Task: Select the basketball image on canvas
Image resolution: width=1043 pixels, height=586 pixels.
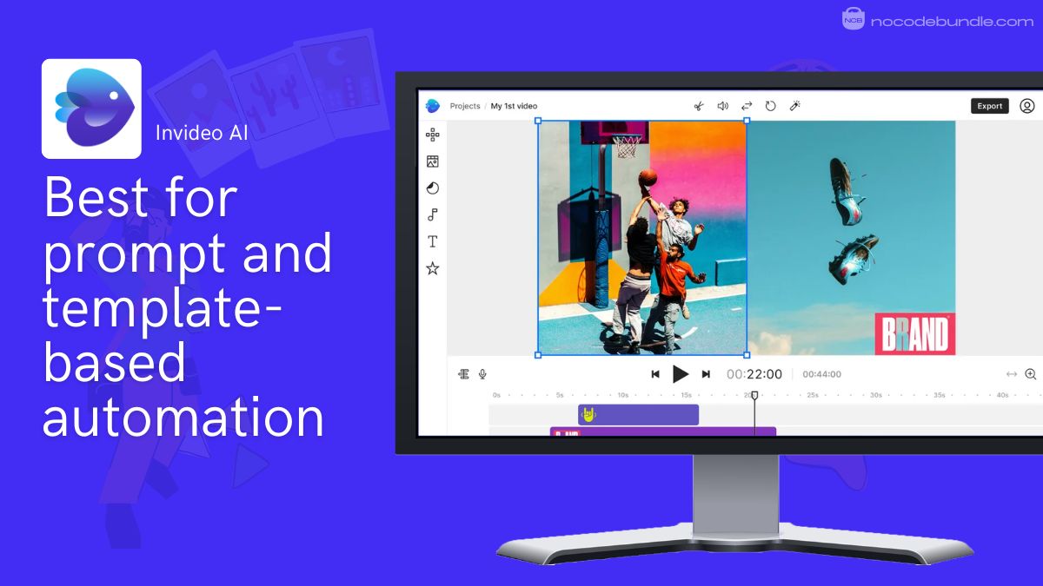Action: click(x=641, y=238)
